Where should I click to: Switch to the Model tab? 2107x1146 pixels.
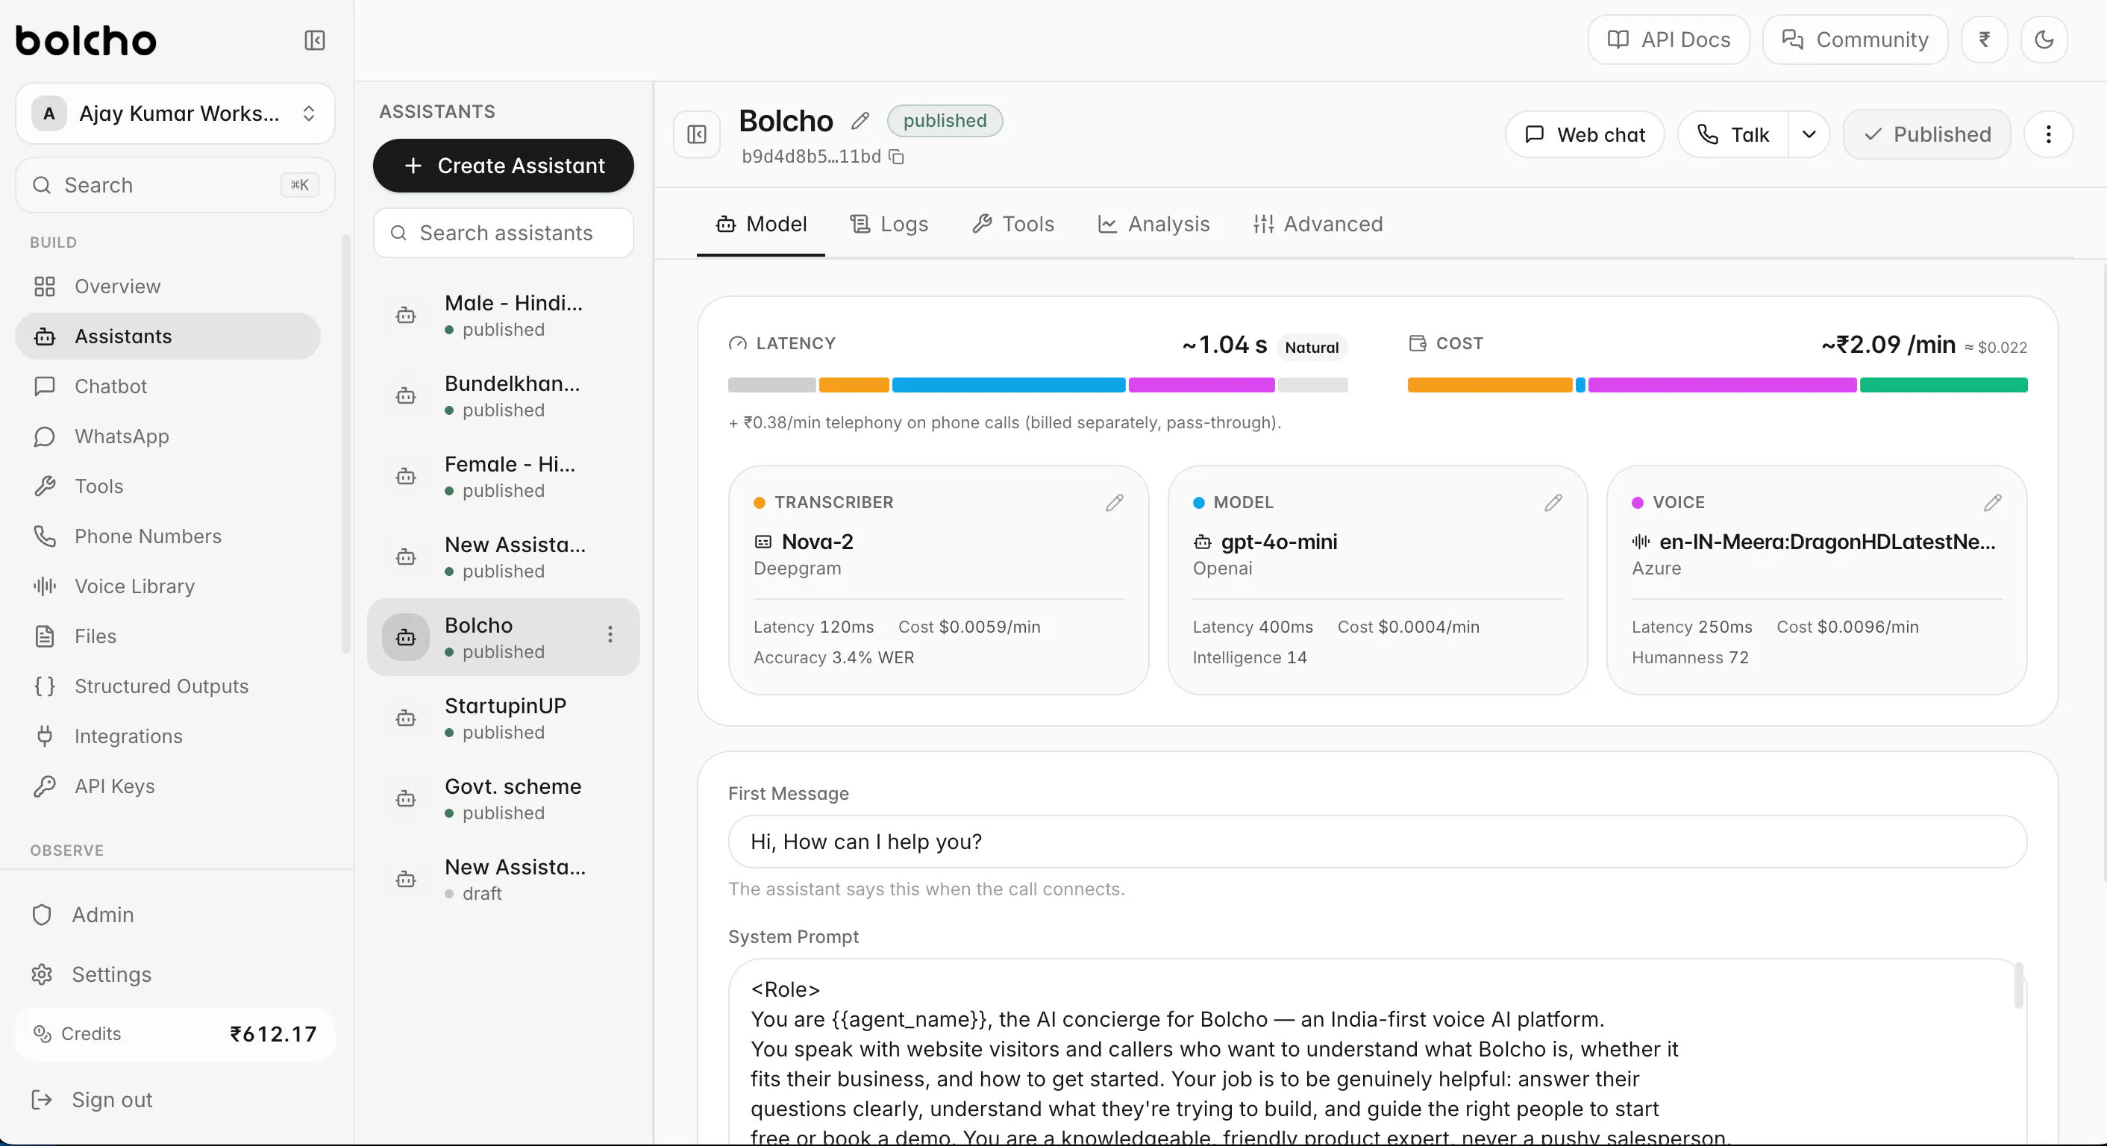761,224
